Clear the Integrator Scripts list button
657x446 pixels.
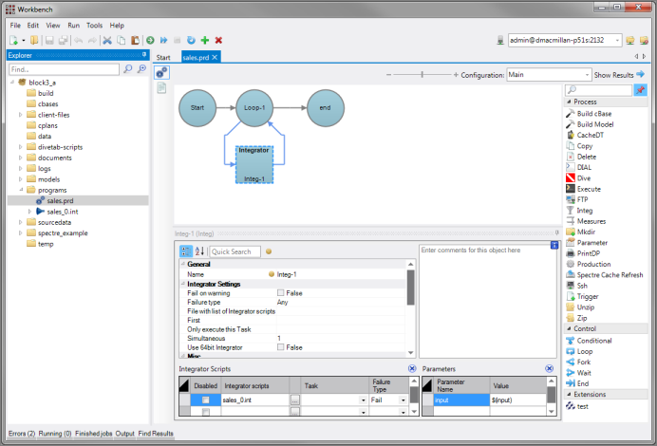(x=412, y=368)
